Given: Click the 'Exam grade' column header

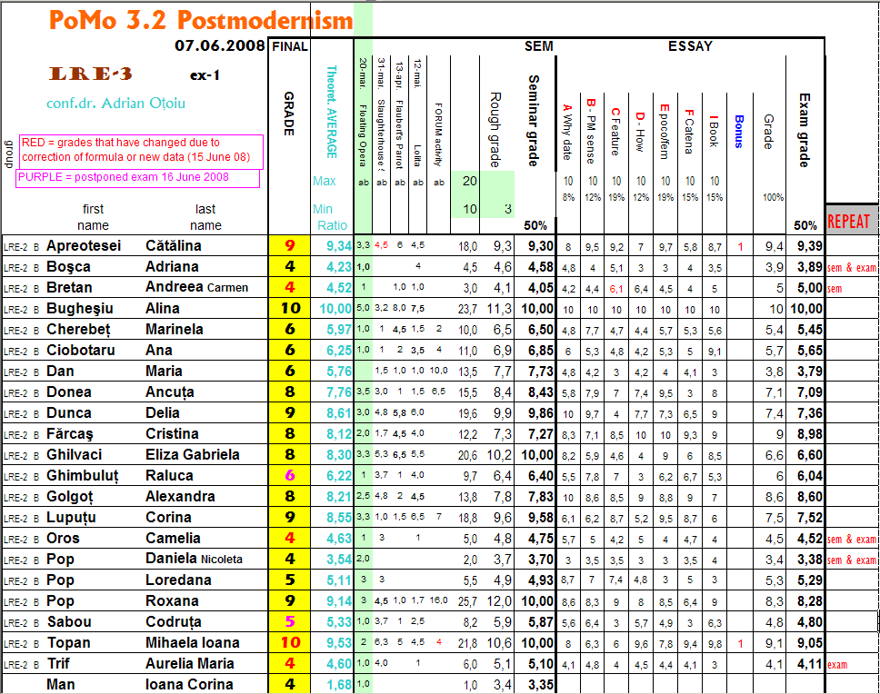Looking at the screenshot, I should pyautogui.click(x=805, y=130).
